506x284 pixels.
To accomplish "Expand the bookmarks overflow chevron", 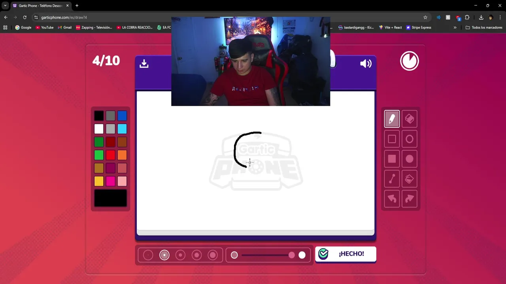I will click(x=455, y=28).
